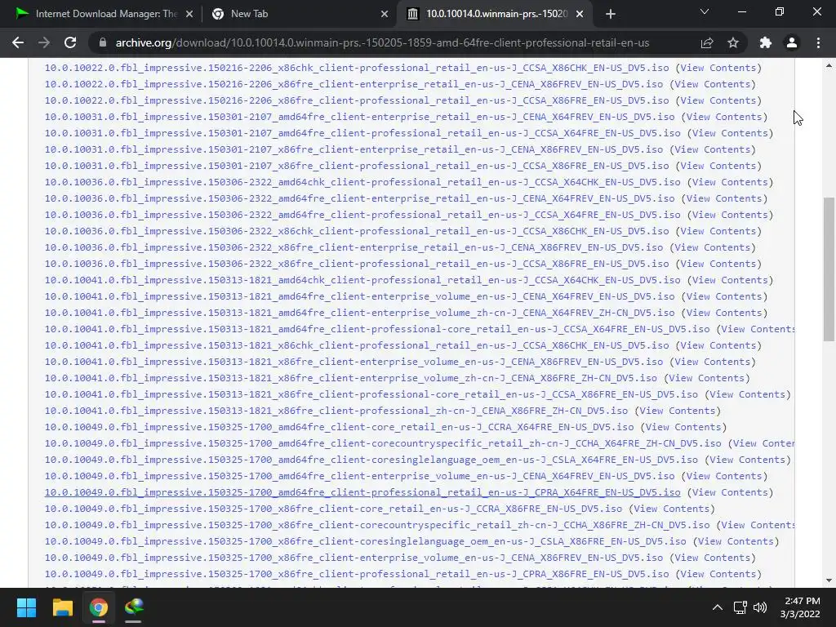Open a new tab with plus button
Image resolution: width=836 pixels, height=627 pixels.
pyautogui.click(x=611, y=14)
